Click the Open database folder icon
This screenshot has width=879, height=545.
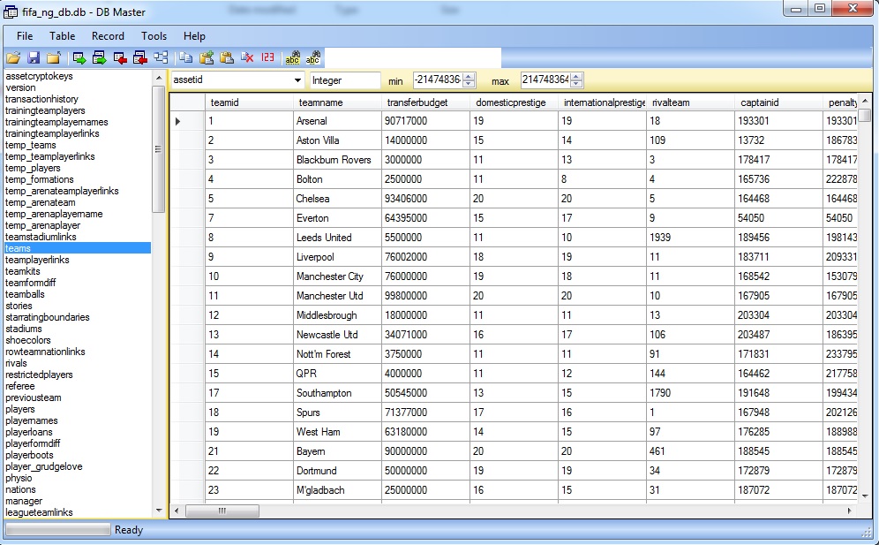(x=13, y=57)
